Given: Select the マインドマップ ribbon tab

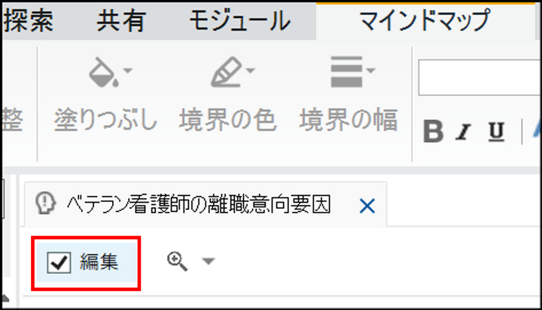Looking at the screenshot, I should 425,21.
